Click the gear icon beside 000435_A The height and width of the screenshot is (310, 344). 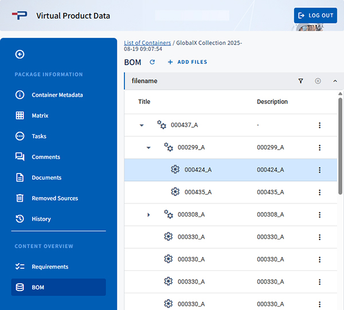tap(175, 192)
